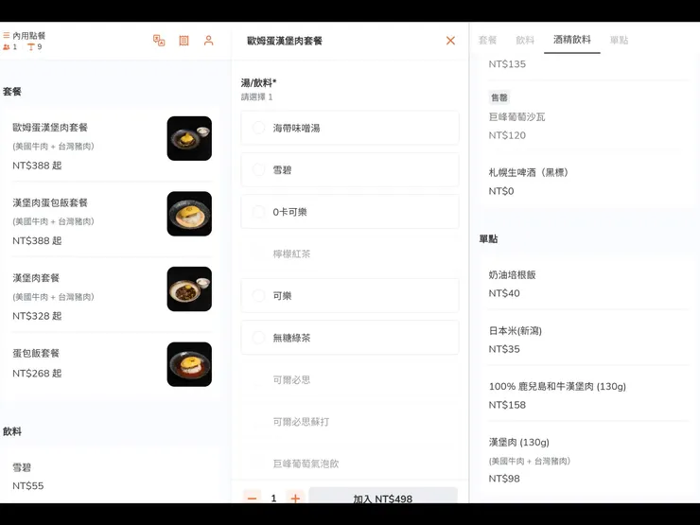700x525 pixels.
Task: Select 漢堡肉套餐 NT$328 item title
Action: (36, 278)
